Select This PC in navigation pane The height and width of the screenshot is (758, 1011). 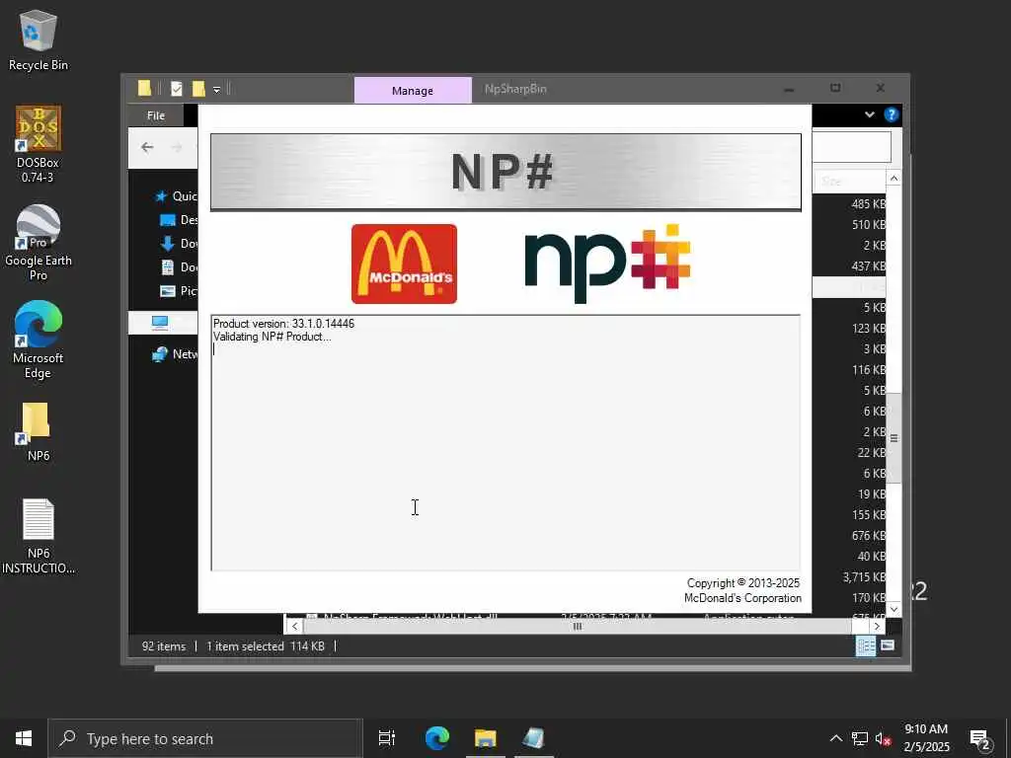coord(163,323)
